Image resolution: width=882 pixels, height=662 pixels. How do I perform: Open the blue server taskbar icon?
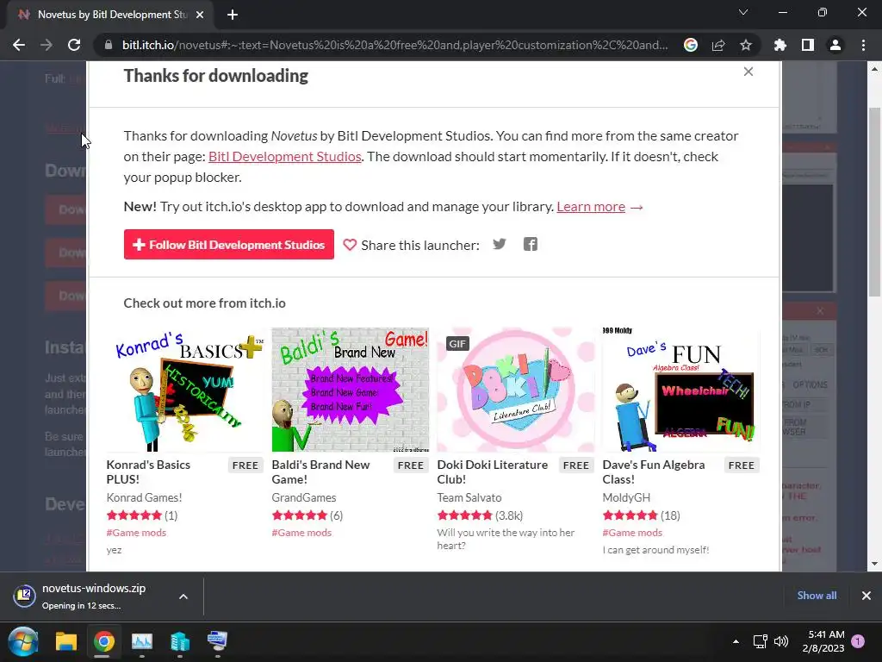[179, 641]
